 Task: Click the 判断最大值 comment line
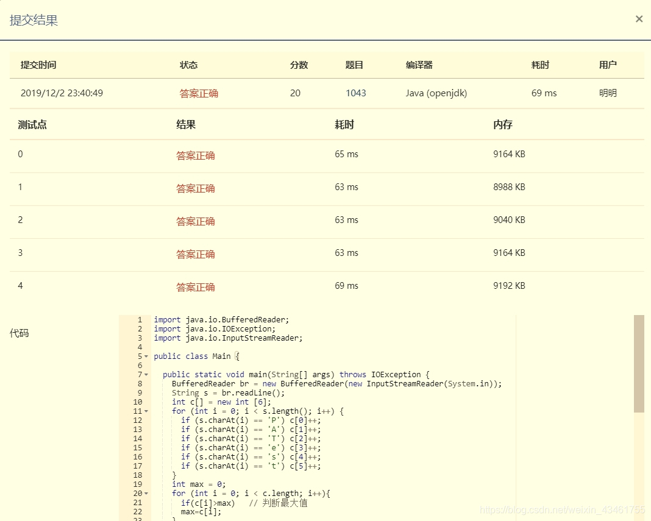(244, 503)
